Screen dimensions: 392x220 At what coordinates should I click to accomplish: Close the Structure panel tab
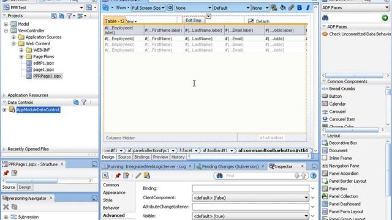[x=62, y=164]
